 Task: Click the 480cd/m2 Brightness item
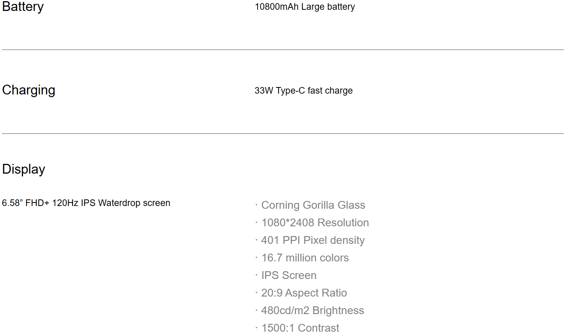click(313, 311)
